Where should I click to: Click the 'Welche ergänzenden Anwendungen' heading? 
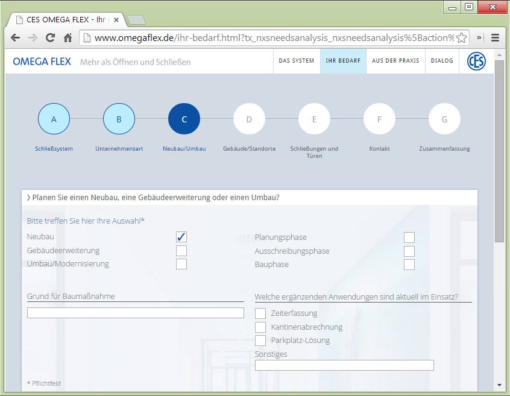coord(356,297)
